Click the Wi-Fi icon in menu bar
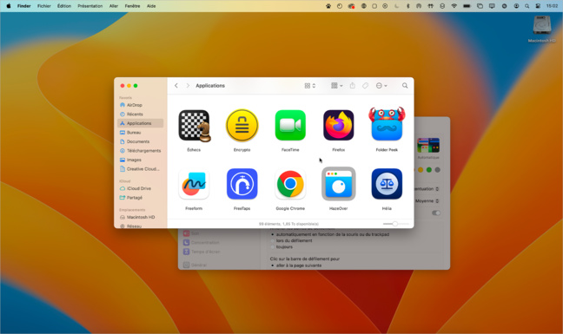Screen dimensions: 563x334 click(x=454, y=6)
